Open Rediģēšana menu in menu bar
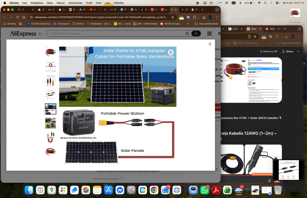The width and height of the screenshot is (307, 198). pyautogui.click(x=37, y=3)
